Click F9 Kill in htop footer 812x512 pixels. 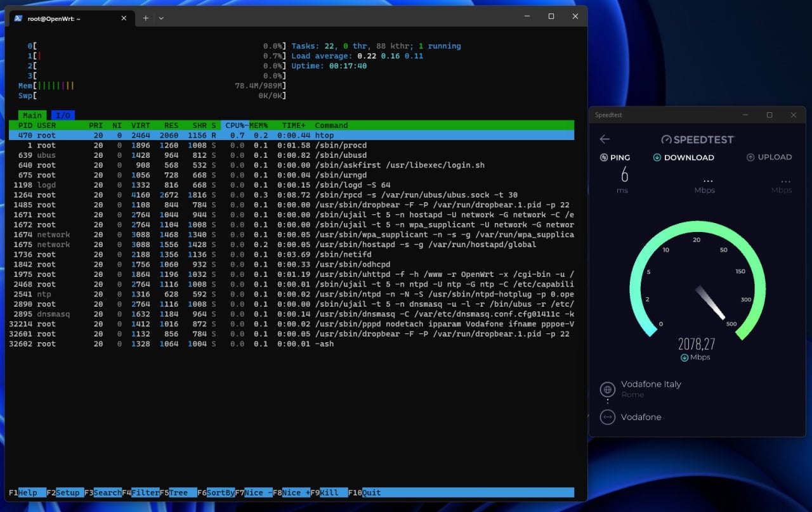pos(329,492)
